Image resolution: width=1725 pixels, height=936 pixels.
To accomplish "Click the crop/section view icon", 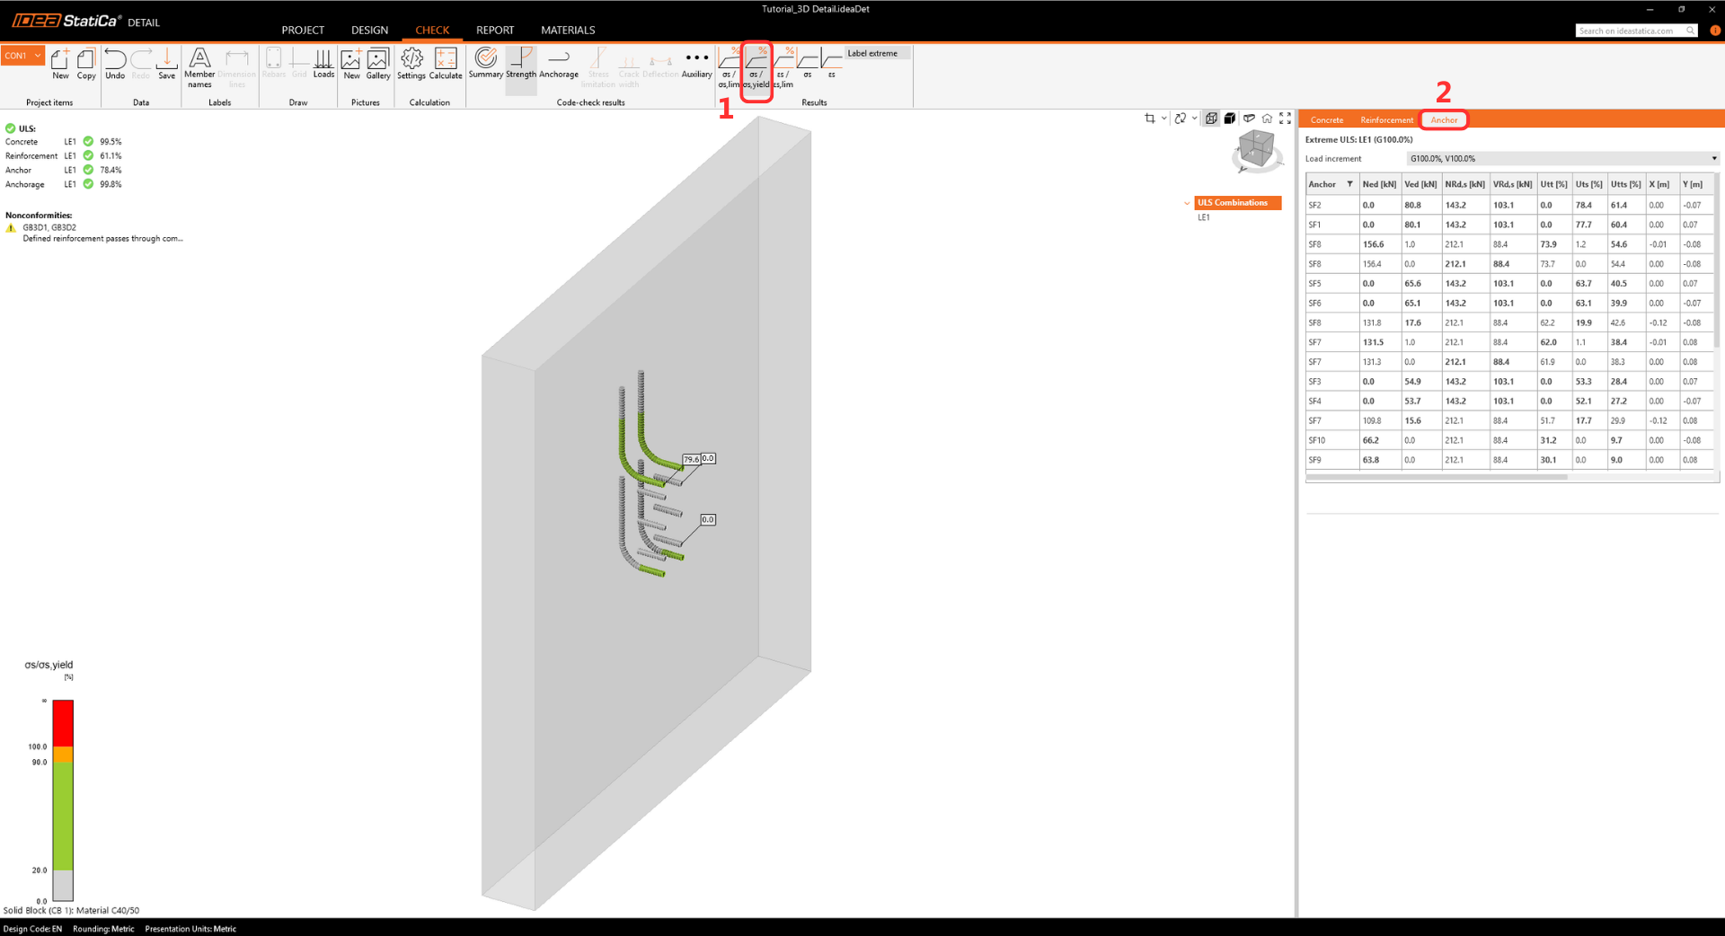I will pyautogui.click(x=1150, y=119).
